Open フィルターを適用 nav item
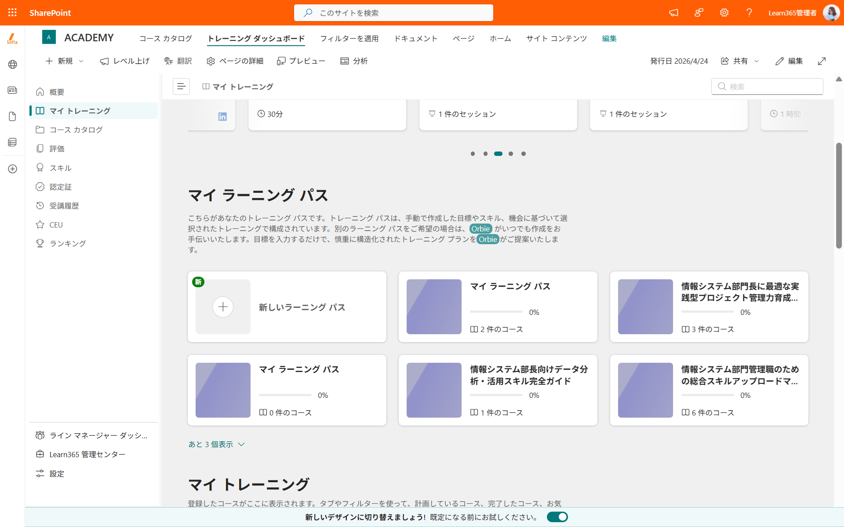Screen dimensions: 844x527 349,39
